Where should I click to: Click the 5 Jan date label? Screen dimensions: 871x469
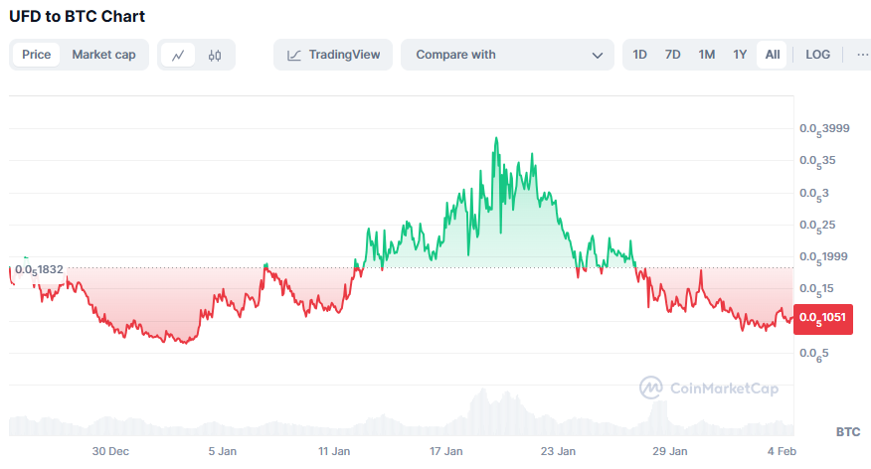pos(222,451)
